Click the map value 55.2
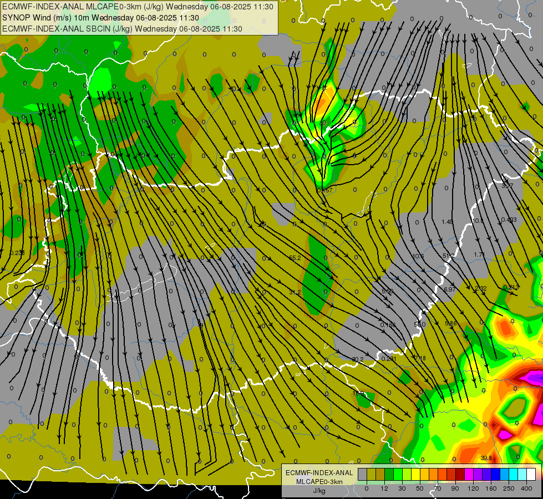Screen dimensions: 543x499 tap(295, 258)
